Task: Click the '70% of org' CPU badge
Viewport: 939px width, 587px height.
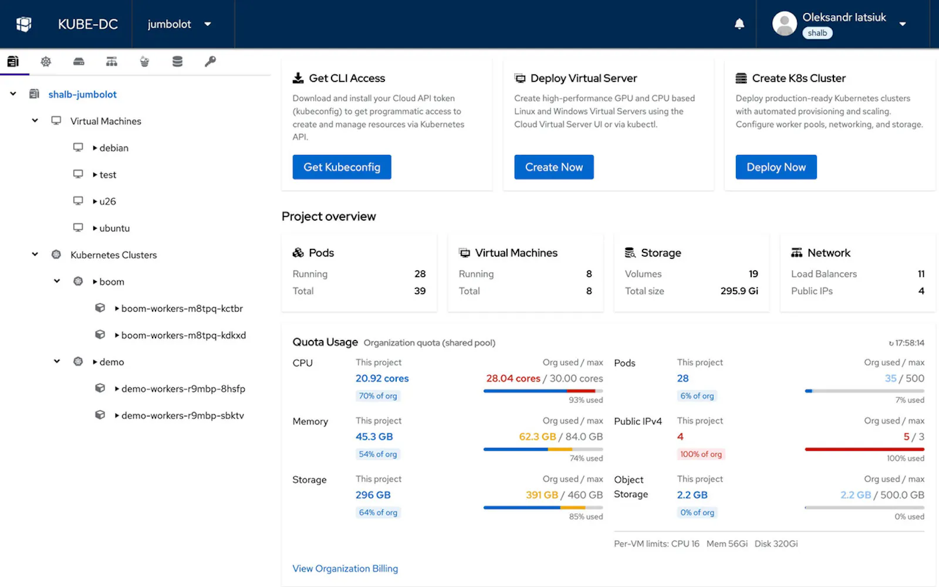Action: point(378,396)
